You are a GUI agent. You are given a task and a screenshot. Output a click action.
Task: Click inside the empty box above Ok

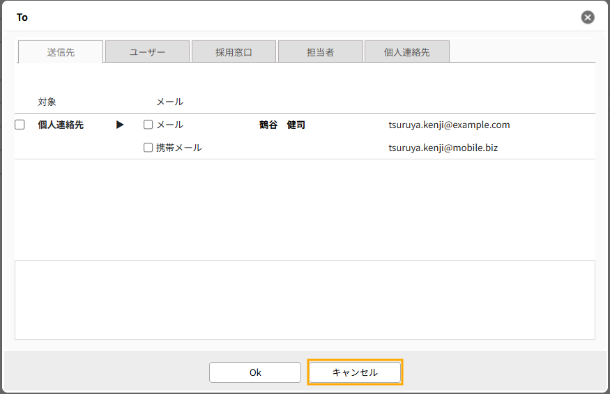coord(305,299)
